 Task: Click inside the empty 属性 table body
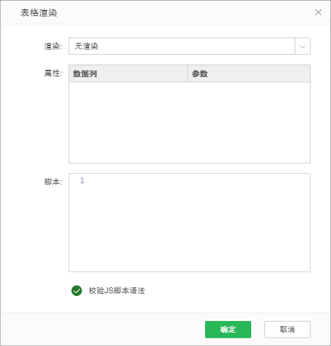[189, 123]
